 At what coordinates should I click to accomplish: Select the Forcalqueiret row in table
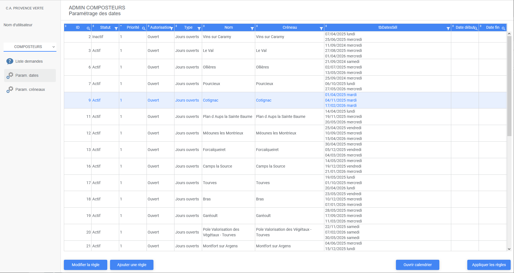click(x=214, y=150)
